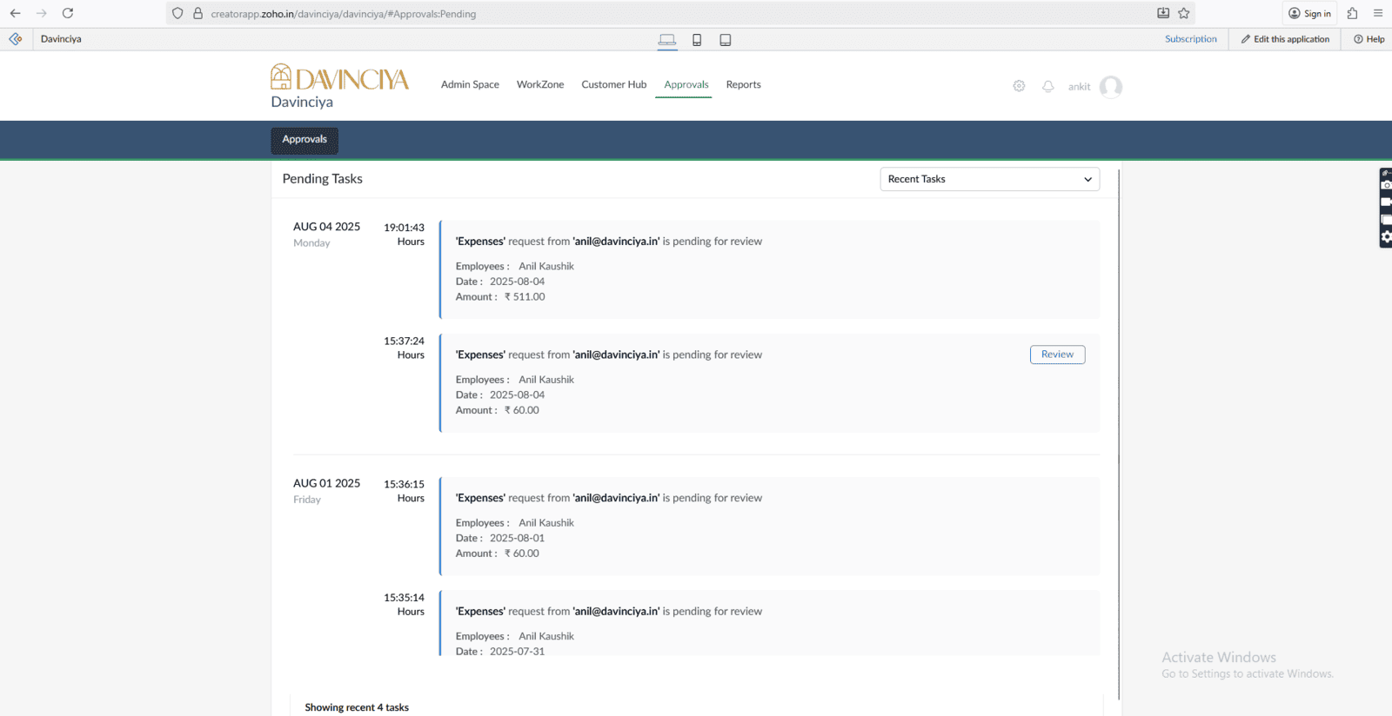
Task: Click Review on the 15:37:24 expense
Action: 1057,355
